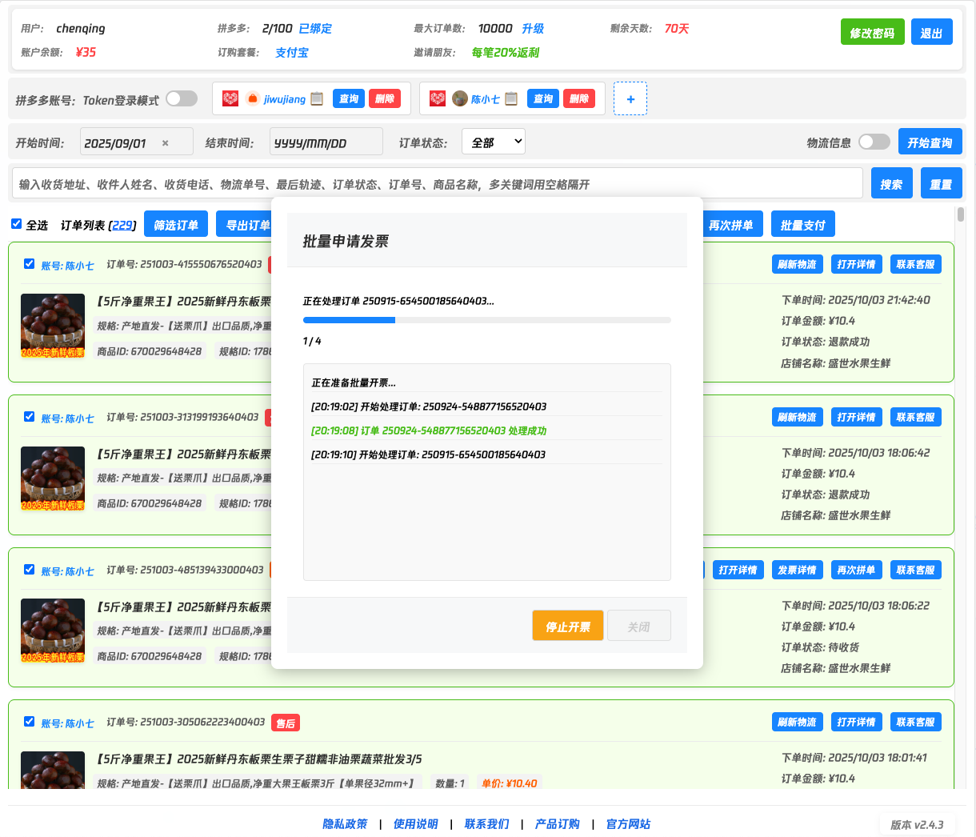Click the clipboard icon next to 陈小七 account
This screenshot has height=837, width=976.
point(511,98)
